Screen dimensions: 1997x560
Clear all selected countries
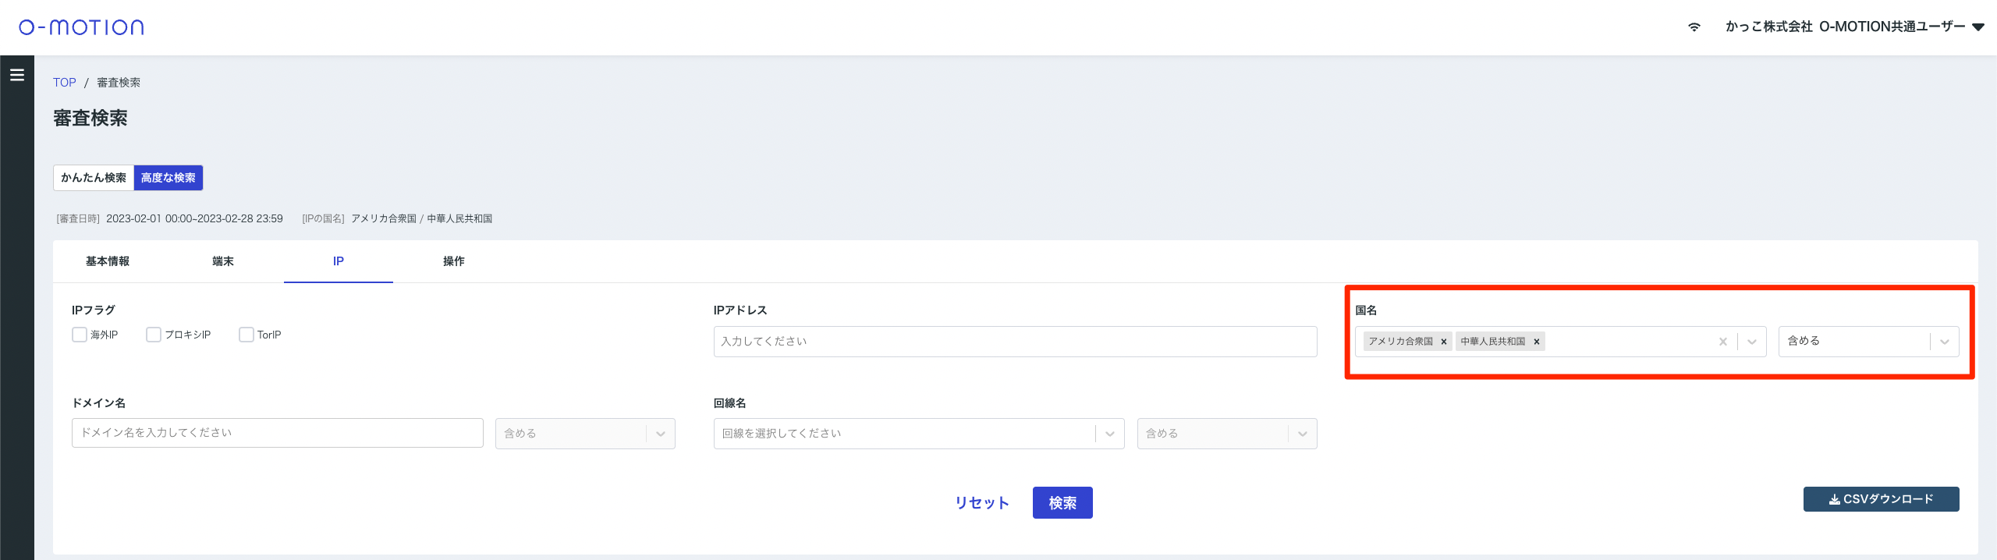[x=1723, y=342]
